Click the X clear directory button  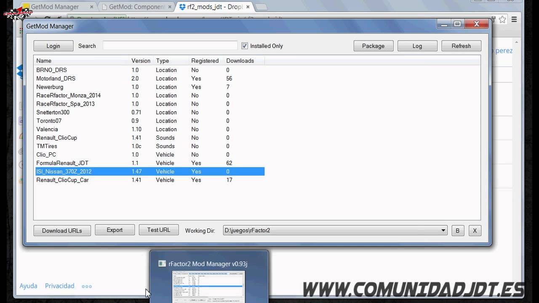coord(475,231)
